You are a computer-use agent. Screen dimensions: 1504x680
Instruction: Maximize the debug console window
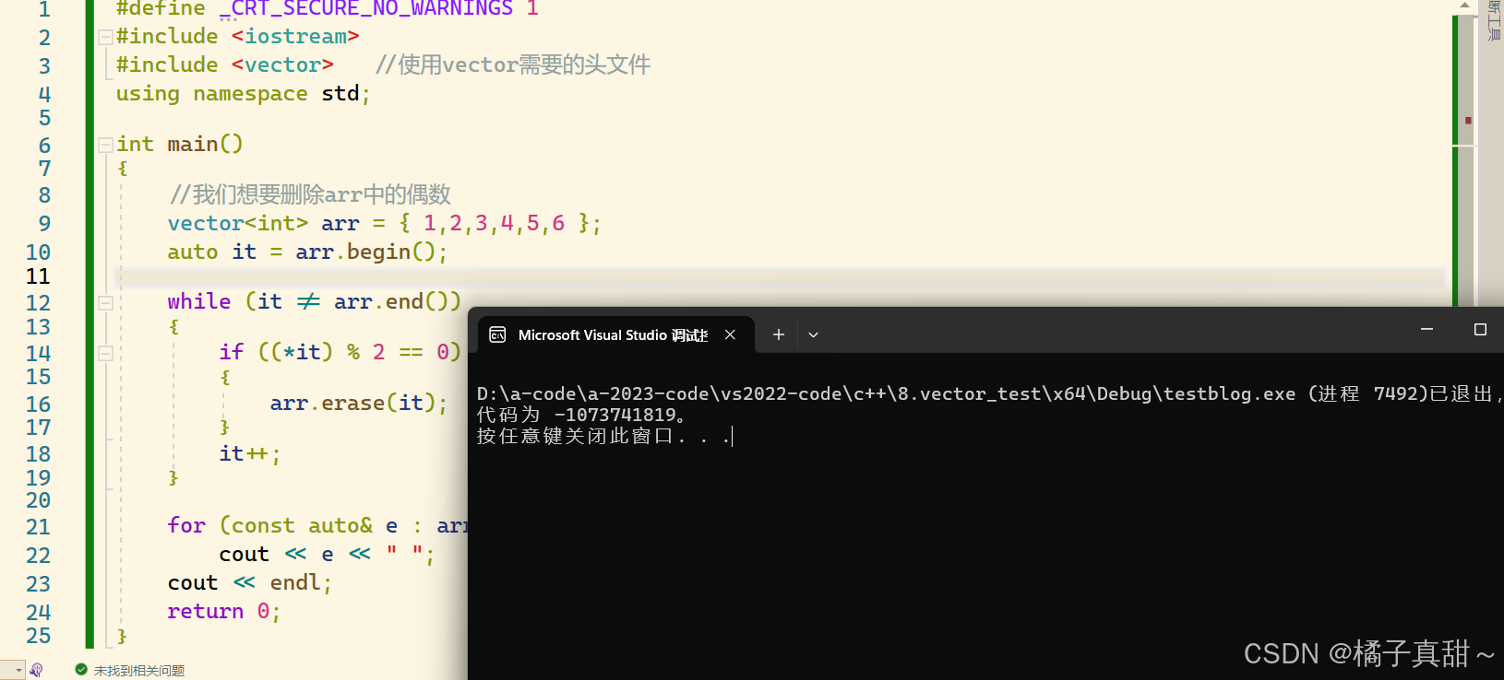1480,330
